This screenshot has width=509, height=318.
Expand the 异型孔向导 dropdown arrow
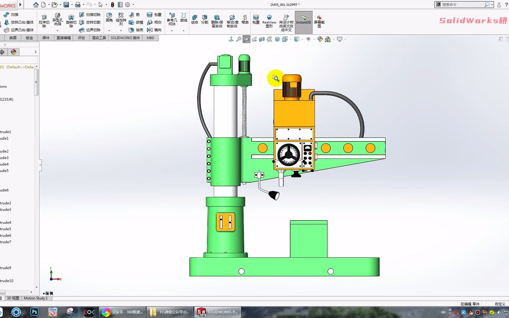[57, 31]
